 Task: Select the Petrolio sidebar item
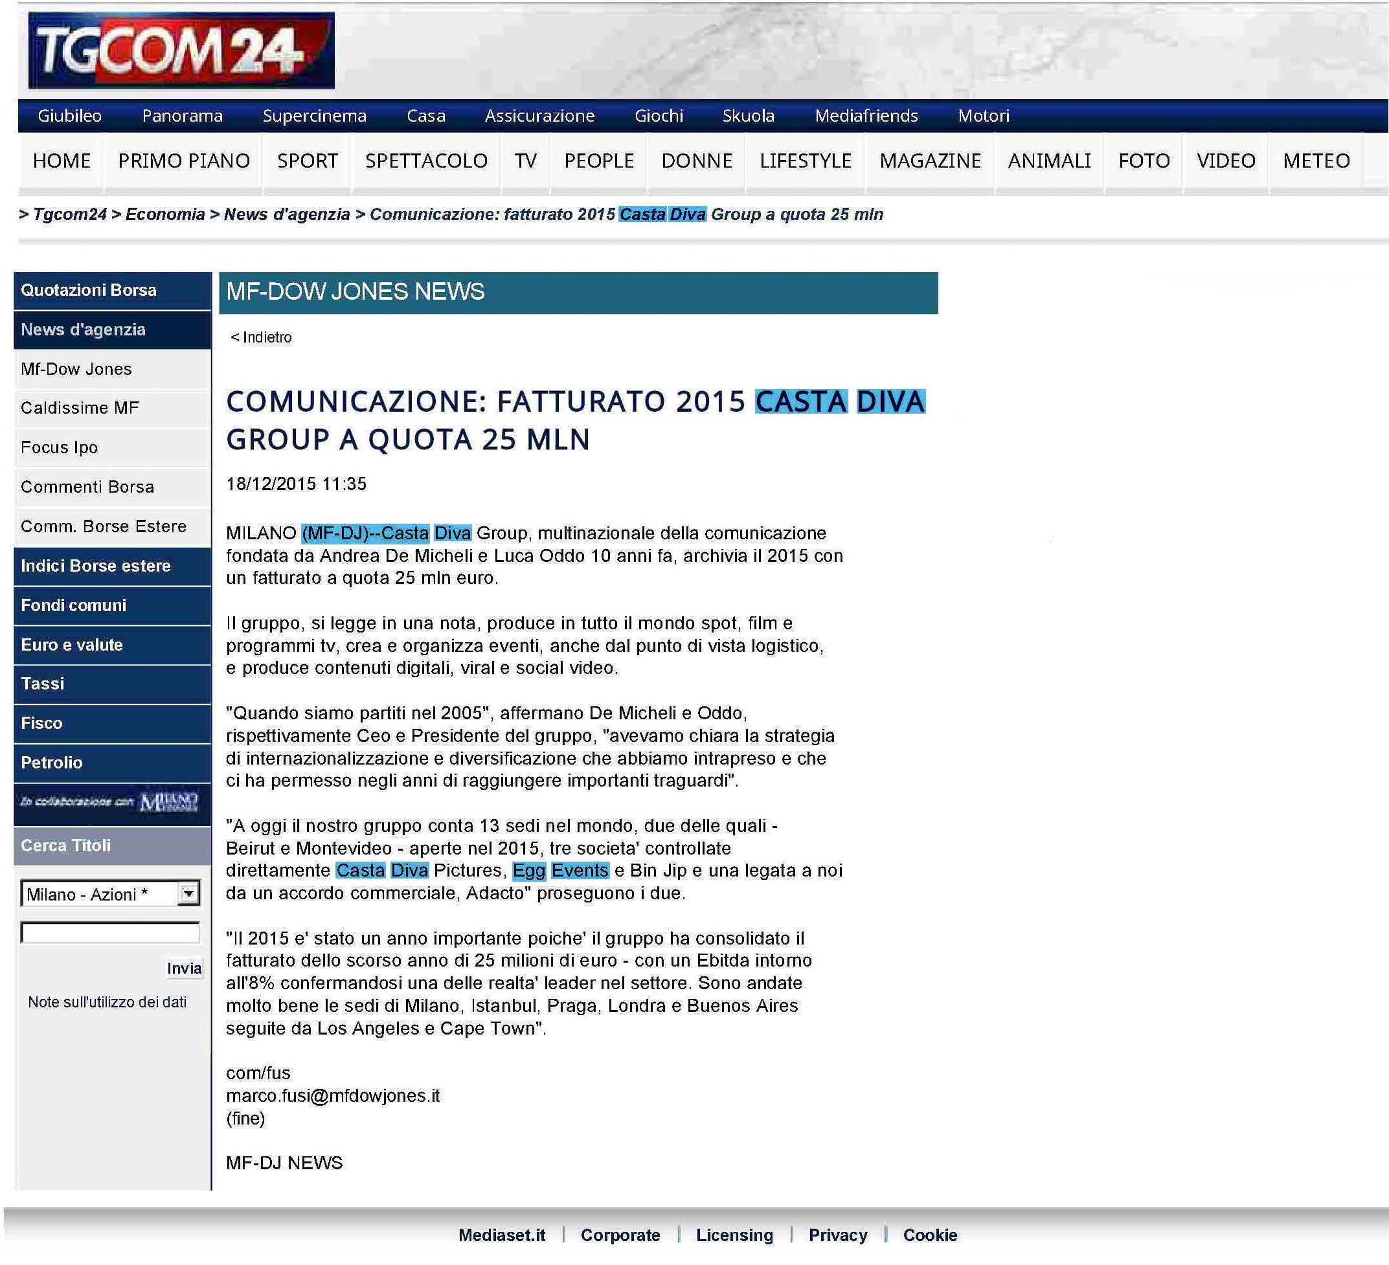click(52, 763)
